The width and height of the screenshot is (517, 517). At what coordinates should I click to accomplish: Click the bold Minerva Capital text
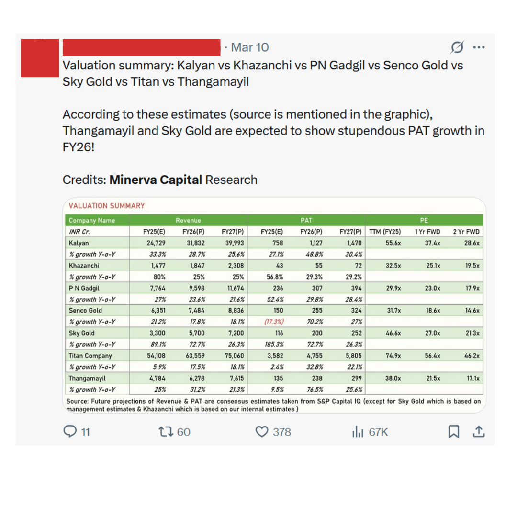point(156,180)
